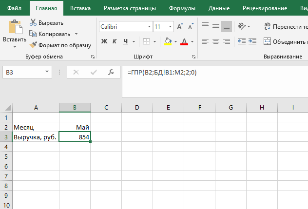Switch to the Главная tab
308x209 pixels.
tap(46, 8)
